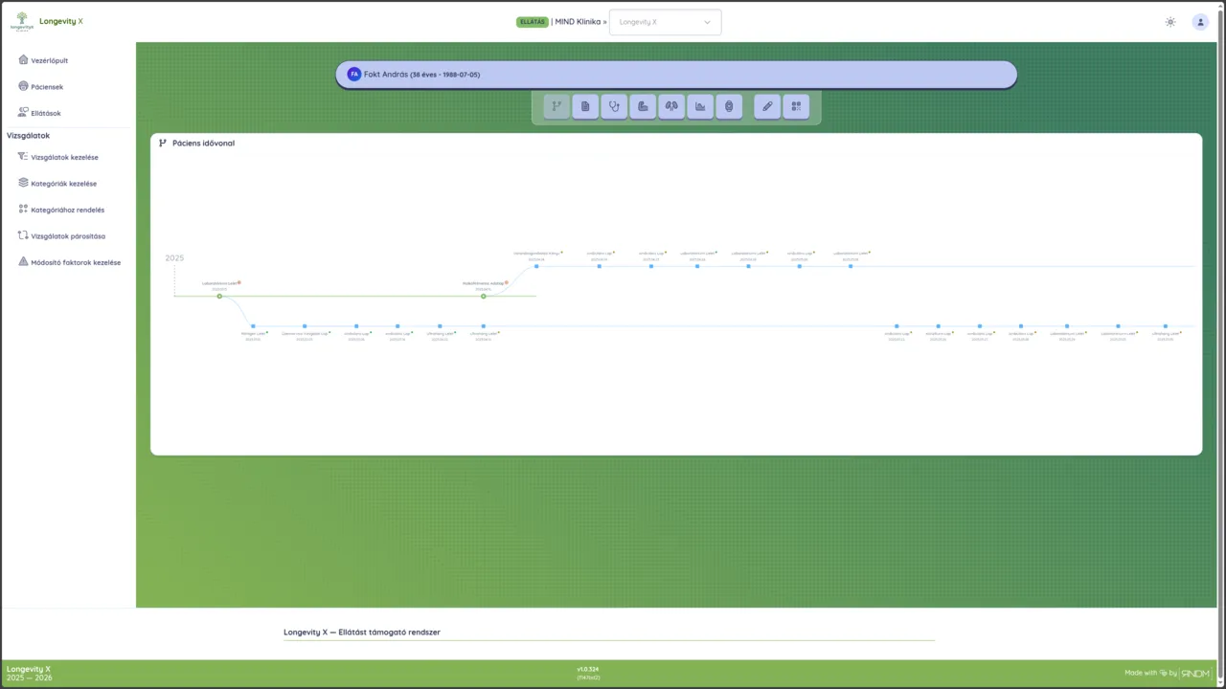Click the v1.0.324 version label
Screen dimensions: 1226x689
(x=588, y=669)
